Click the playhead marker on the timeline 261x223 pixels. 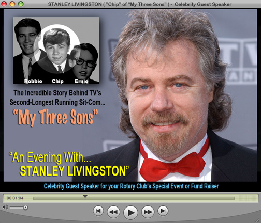[85, 197]
